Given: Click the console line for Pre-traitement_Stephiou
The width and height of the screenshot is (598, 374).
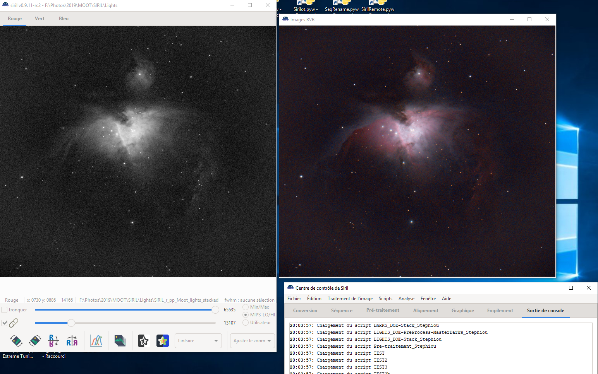Looking at the screenshot, I should [x=363, y=346].
